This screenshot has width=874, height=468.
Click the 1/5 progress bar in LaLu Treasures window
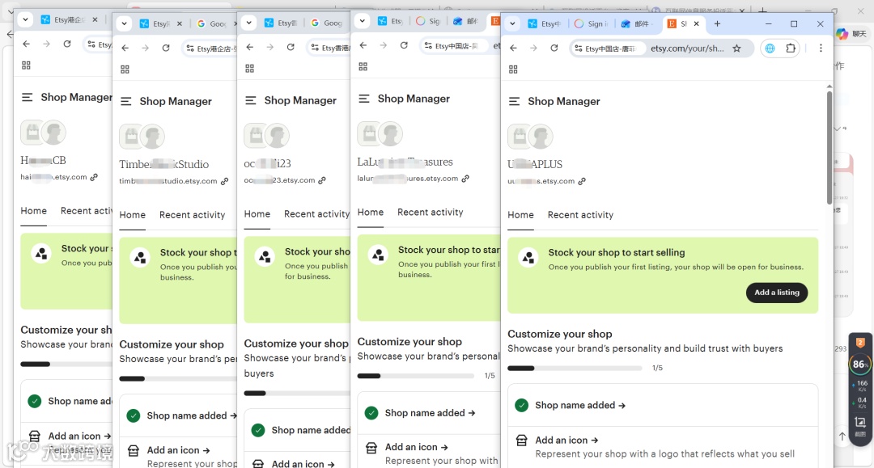click(x=416, y=376)
